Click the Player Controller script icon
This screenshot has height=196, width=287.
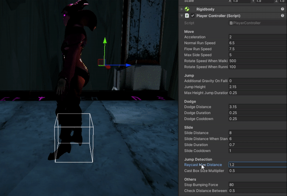click(187, 16)
